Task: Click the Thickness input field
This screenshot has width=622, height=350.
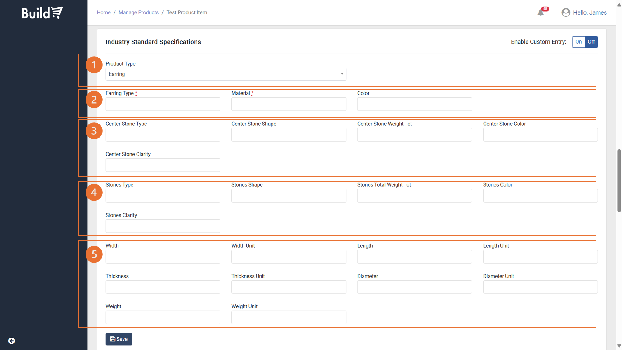Action: tap(163, 287)
